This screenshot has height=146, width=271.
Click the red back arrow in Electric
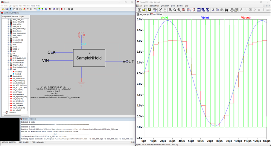62,9
